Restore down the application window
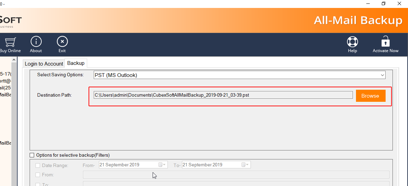Image resolution: width=408 pixels, height=186 pixels. [384, 3]
